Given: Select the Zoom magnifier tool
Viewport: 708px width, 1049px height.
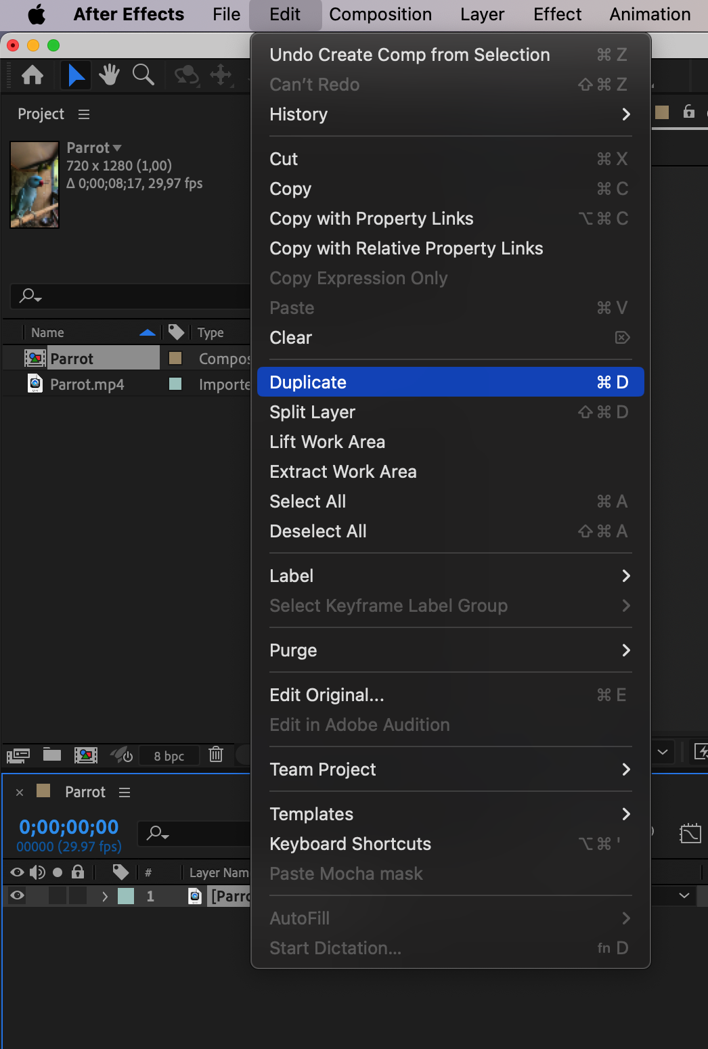Looking at the screenshot, I should coord(143,74).
